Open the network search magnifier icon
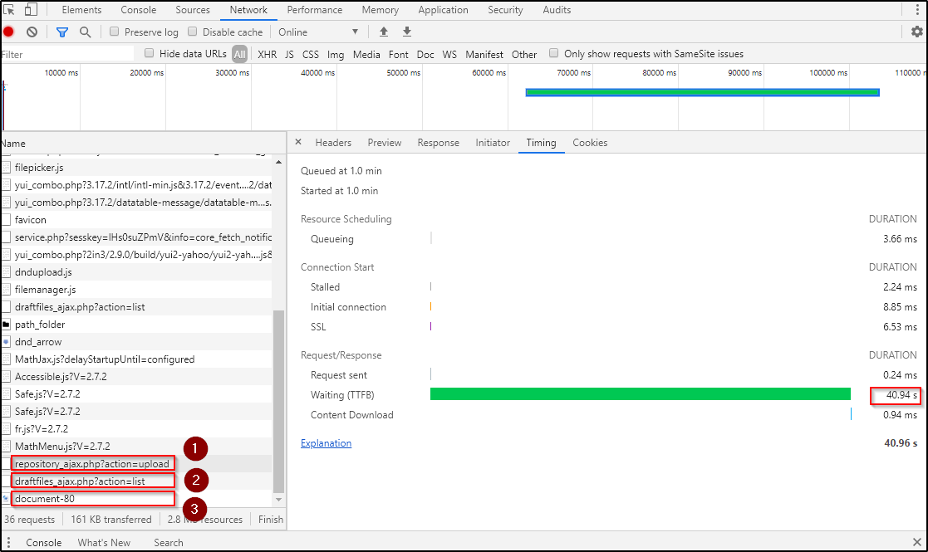Image resolution: width=928 pixels, height=552 pixels. pos(85,32)
